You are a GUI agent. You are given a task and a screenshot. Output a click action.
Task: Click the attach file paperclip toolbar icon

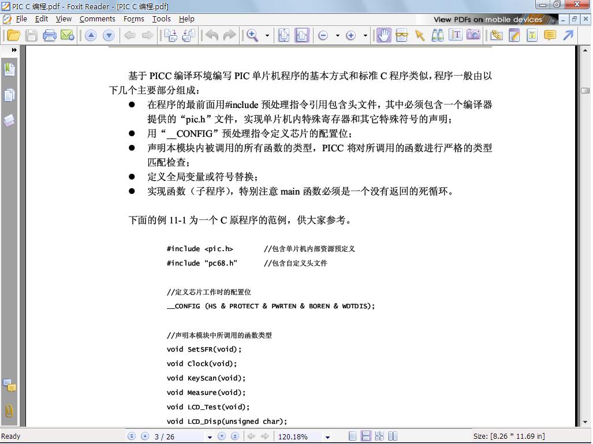coord(497,36)
